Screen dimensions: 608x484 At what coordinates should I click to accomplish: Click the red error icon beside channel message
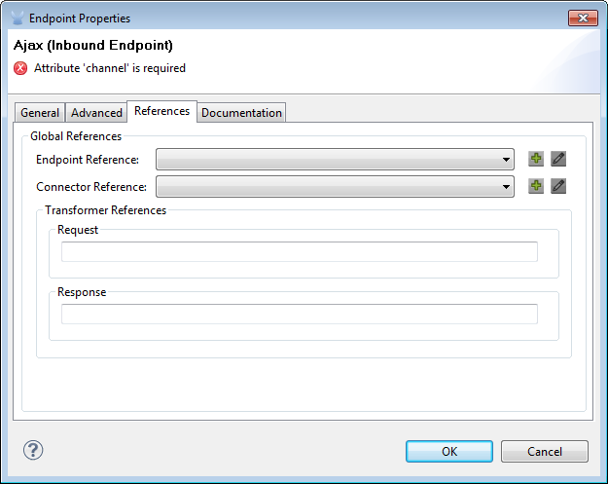[x=20, y=68]
